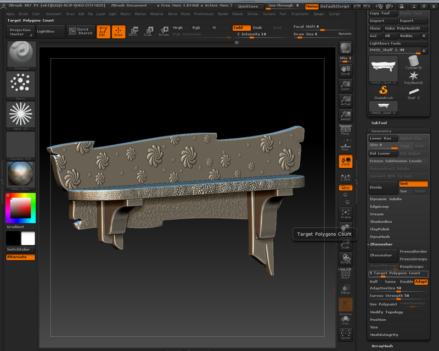Select the PolyMesh3D star tool
This screenshot has height=351, width=439.
pyautogui.click(x=414, y=78)
